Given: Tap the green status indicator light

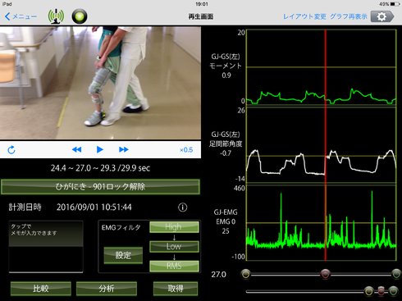Looking at the screenshot, I should tap(80, 16).
